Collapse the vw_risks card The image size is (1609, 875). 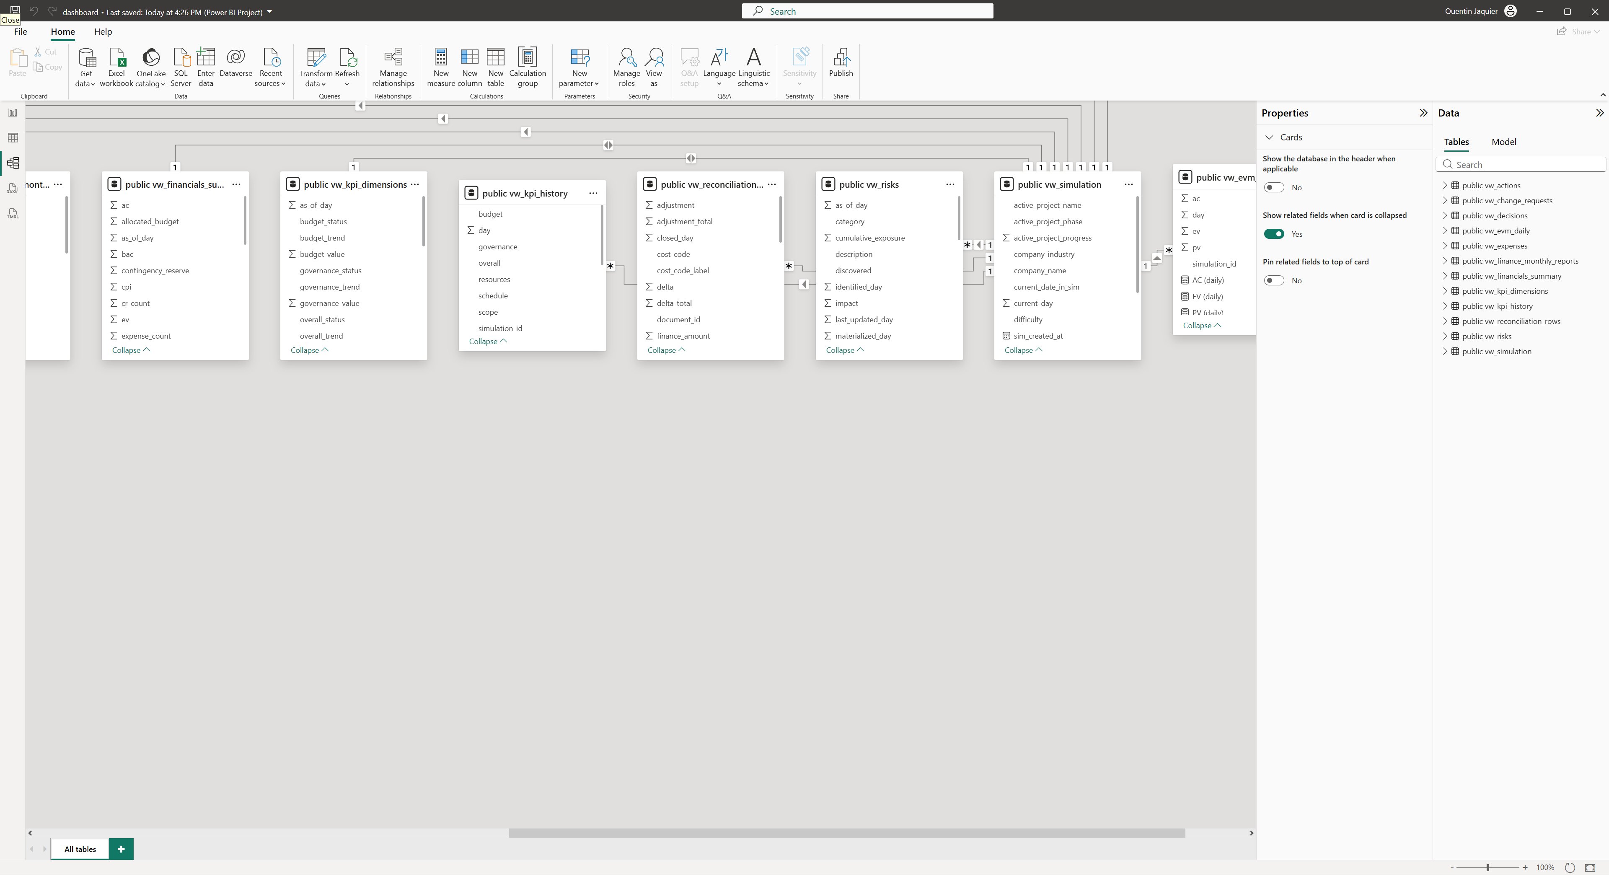click(x=844, y=350)
